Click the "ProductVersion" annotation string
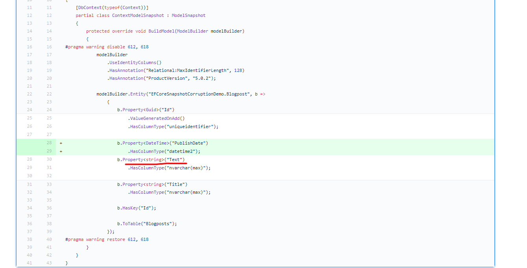 point(166,78)
